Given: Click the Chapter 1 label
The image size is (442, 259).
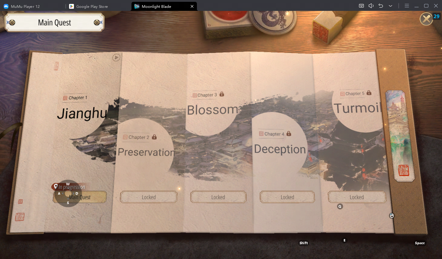Looking at the screenshot, I should [78, 98].
